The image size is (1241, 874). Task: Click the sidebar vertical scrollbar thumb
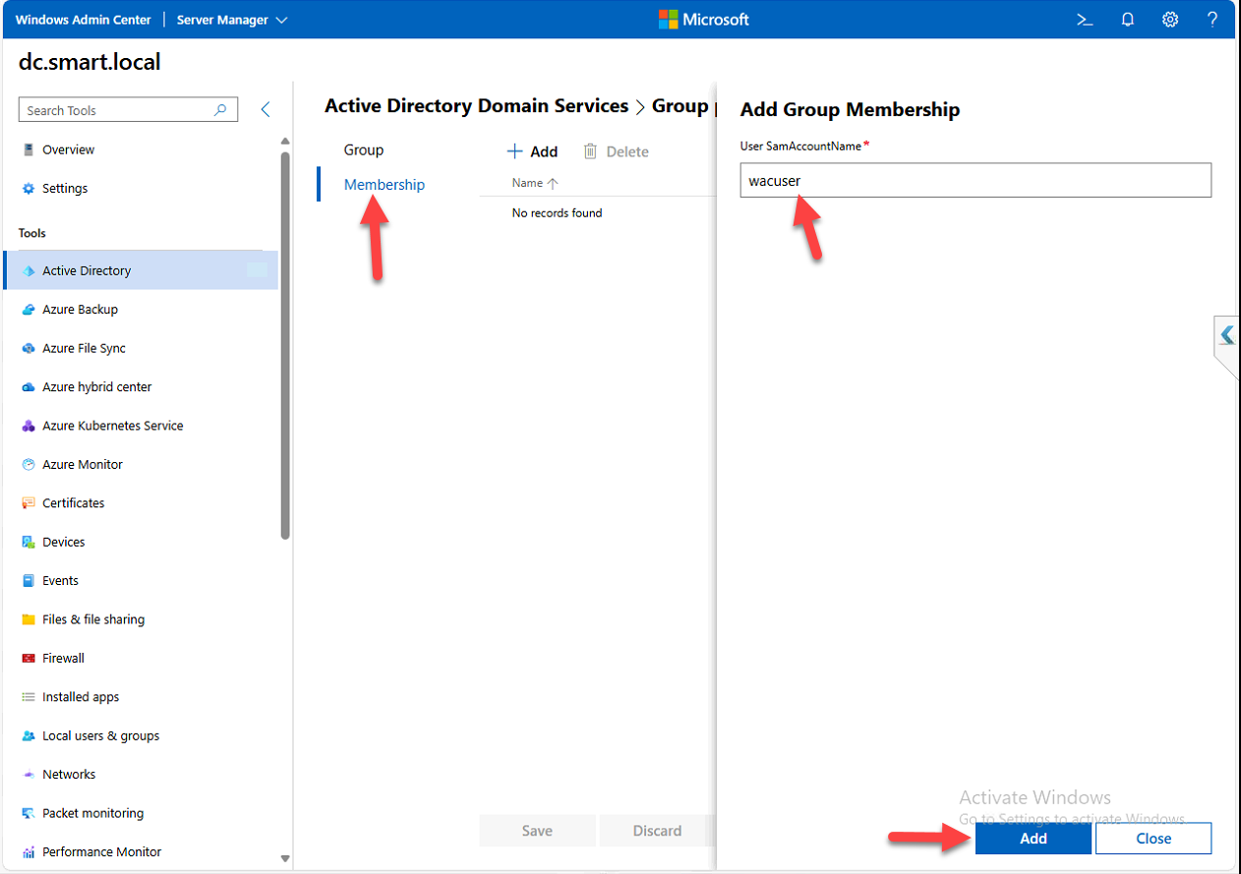coord(286,346)
